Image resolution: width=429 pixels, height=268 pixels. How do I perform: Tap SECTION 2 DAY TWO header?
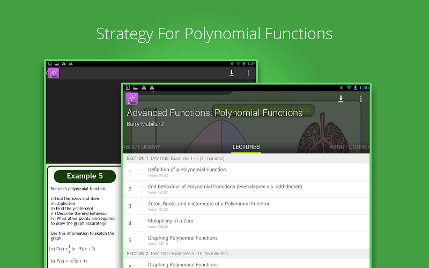tap(246, 254)
